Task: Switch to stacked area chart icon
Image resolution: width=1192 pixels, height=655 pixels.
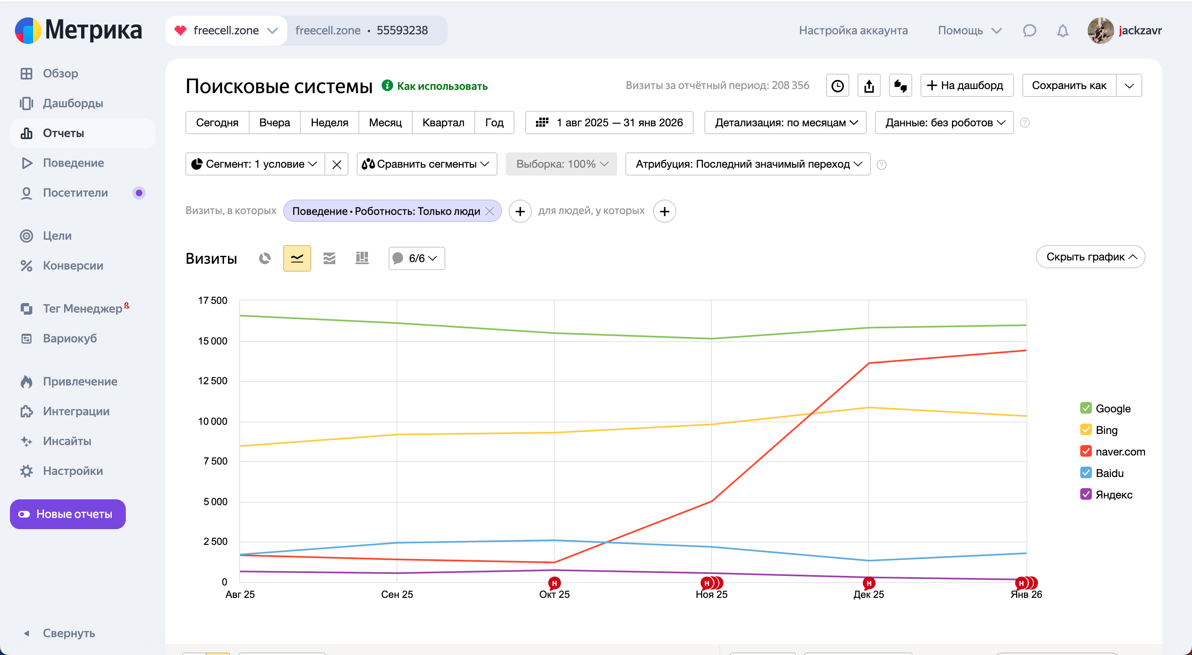Action: [x=329, y=258]
